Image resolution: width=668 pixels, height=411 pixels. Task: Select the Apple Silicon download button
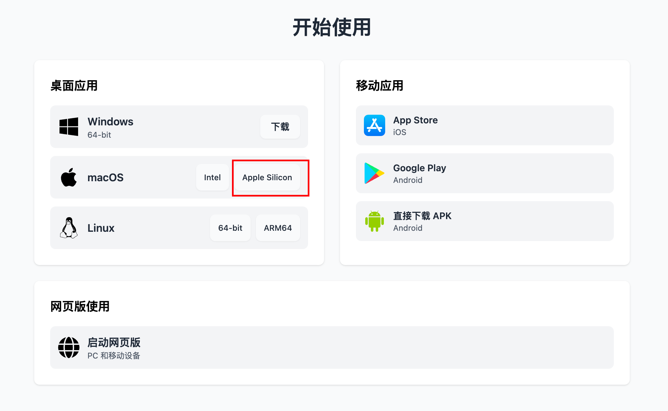(x=267, y=177)
